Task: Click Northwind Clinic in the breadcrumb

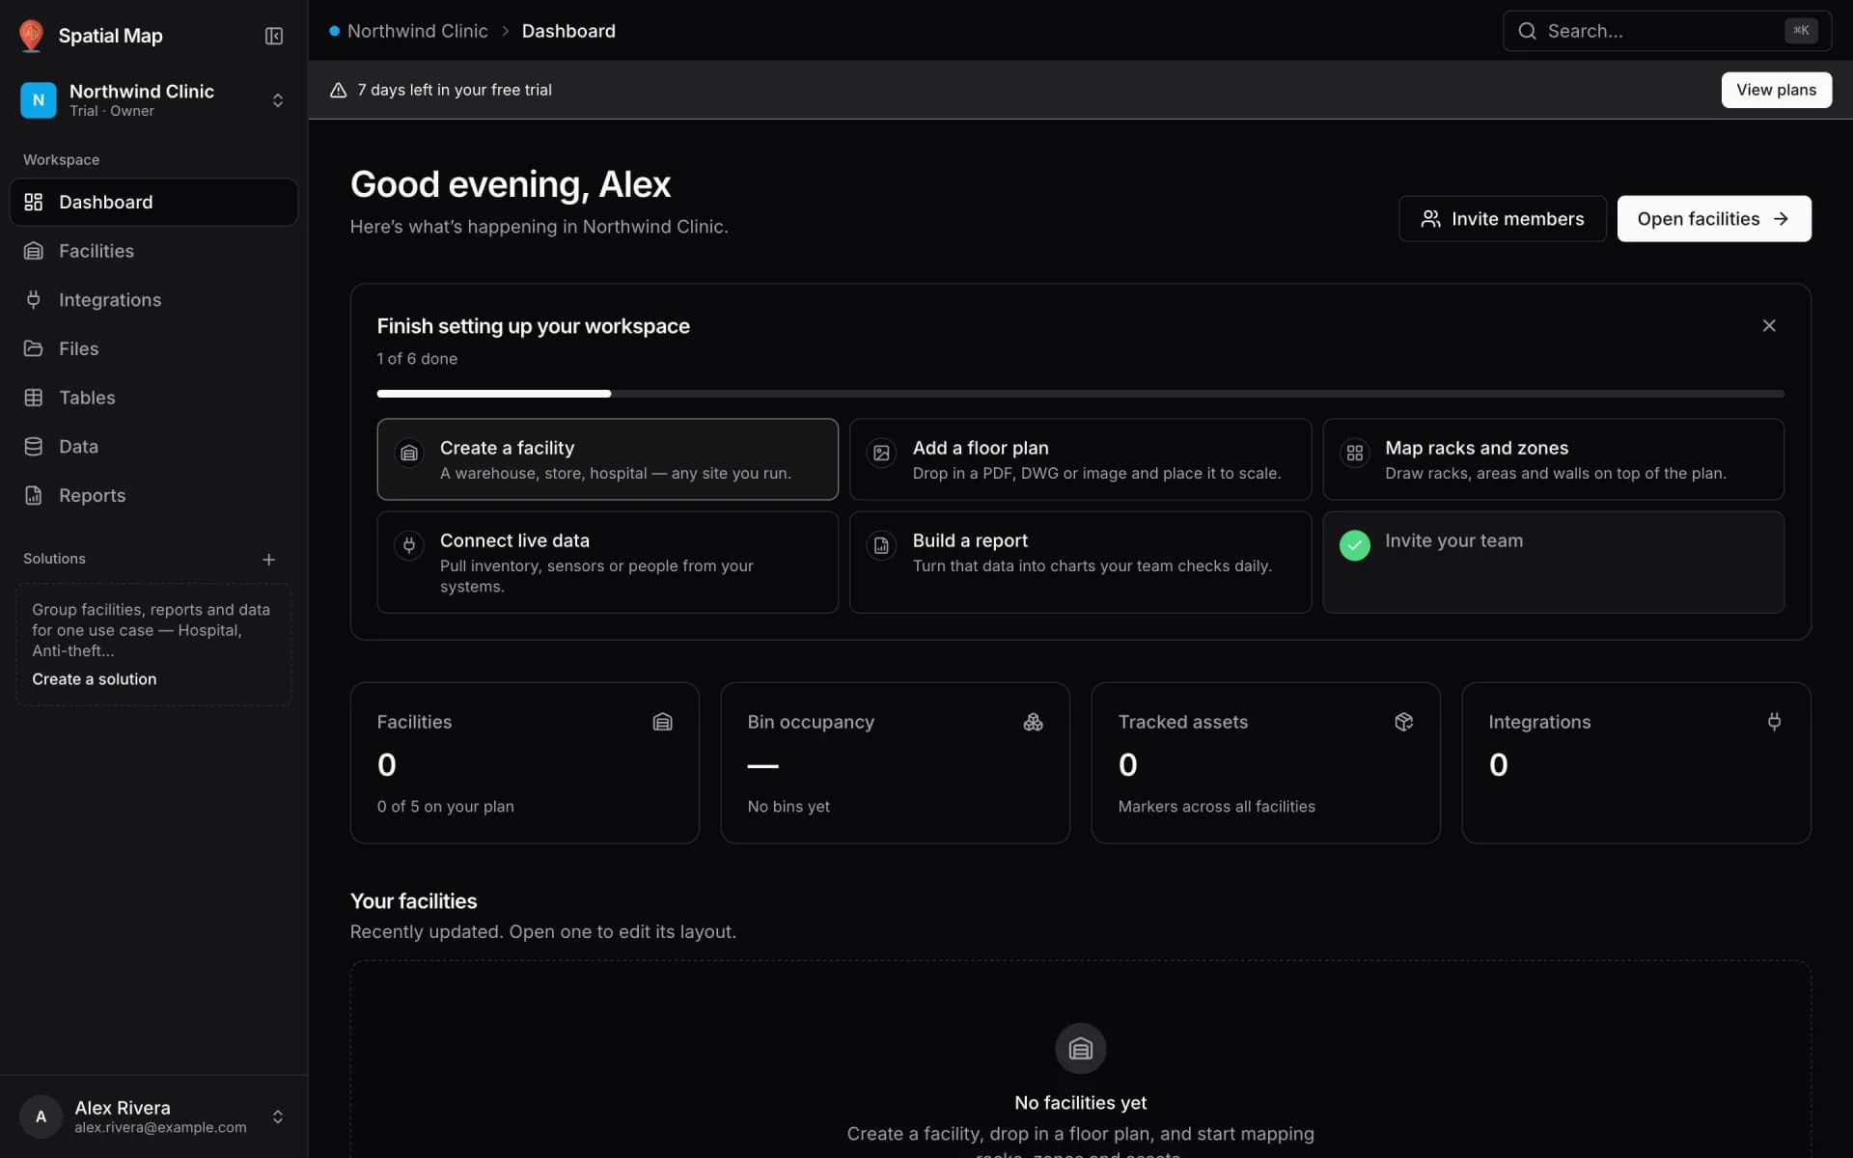Action: pos(417,31)
